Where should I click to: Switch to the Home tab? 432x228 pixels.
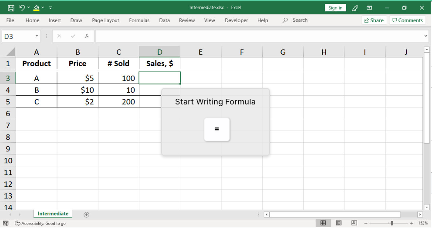[32, 20]
